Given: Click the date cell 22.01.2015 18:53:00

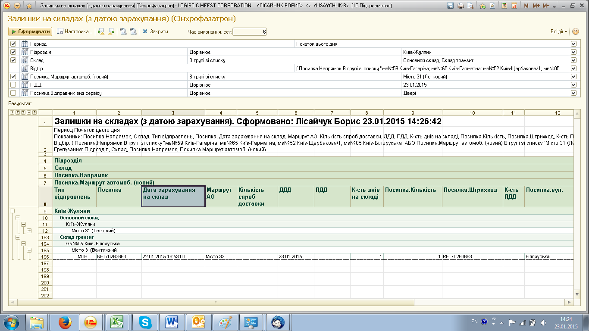Looking at the screenshot, I should tap(173, 256).
